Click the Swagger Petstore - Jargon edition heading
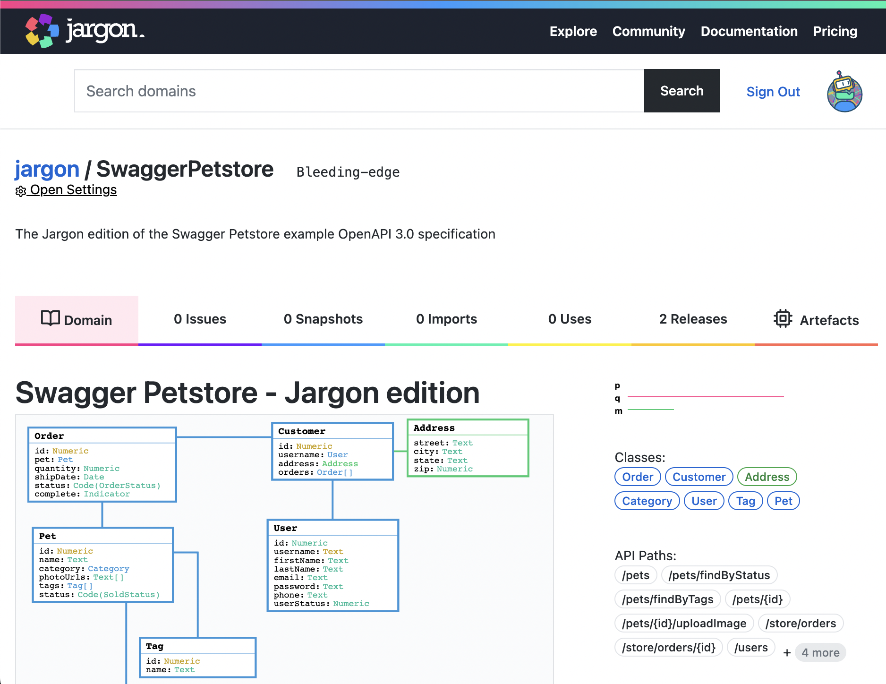This screenshot has height=684, width=886. [x=247, y=393]
